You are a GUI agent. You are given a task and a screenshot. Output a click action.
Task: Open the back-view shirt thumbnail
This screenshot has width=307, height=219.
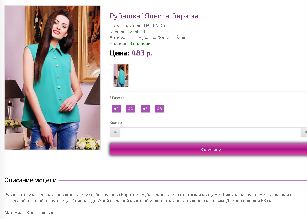[x=121, y=75]
